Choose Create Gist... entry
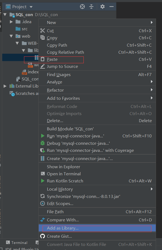162x250 pixels. [x=97, y=236]
